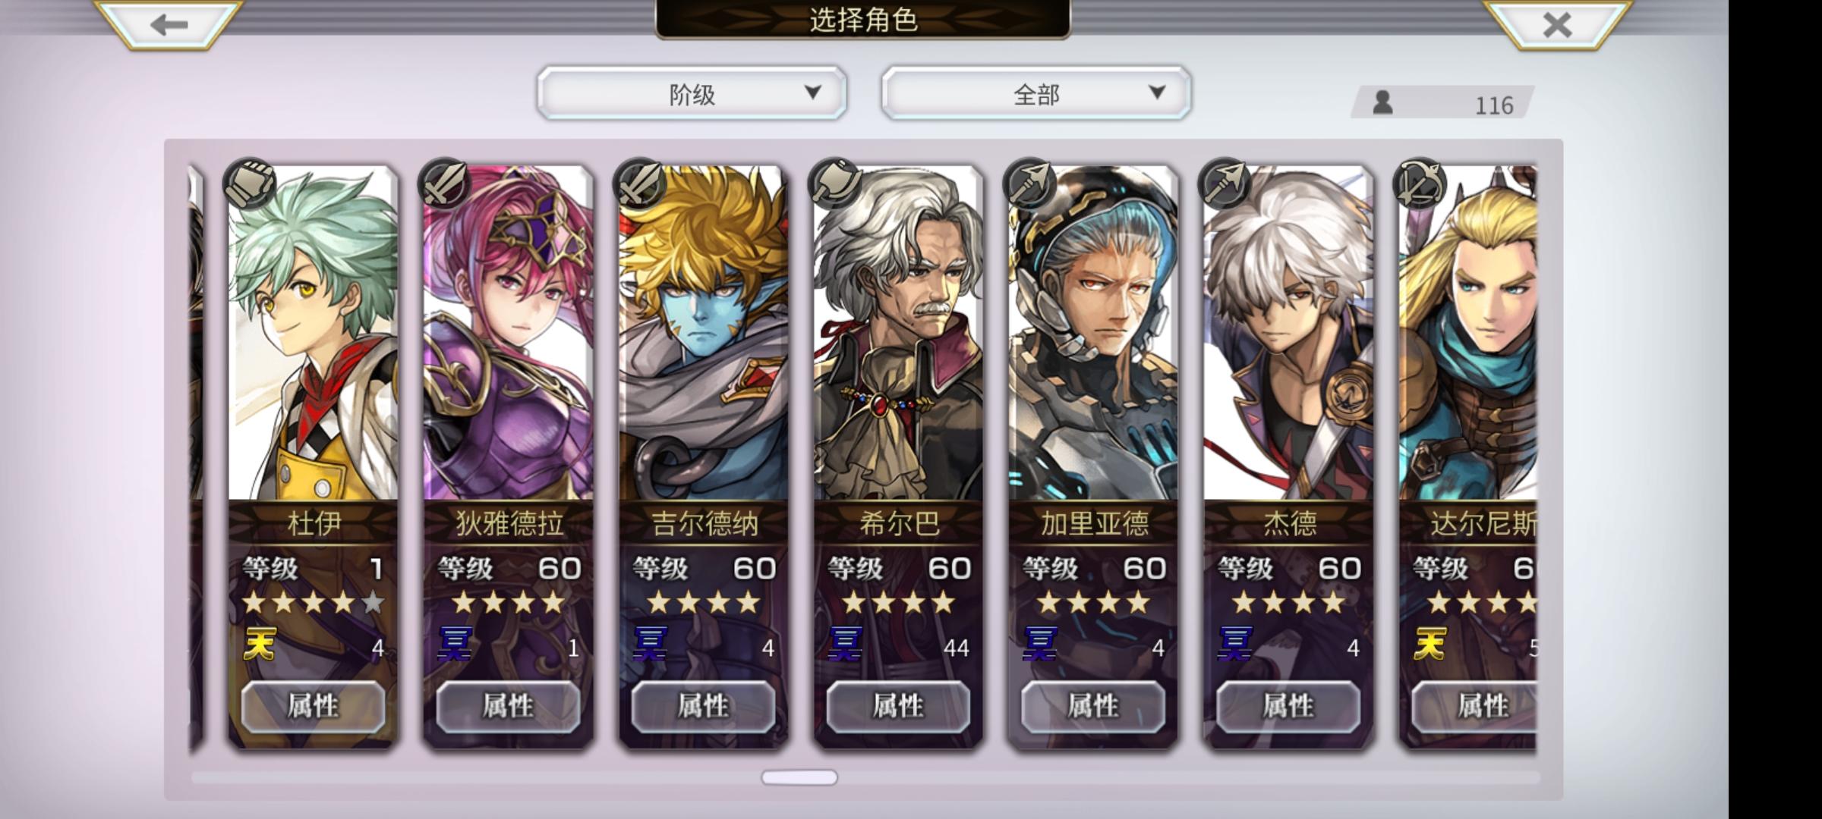1822x819 pixels.
Task: Tap the spear class icon on 加里亚德
Action: (1029, 184)
